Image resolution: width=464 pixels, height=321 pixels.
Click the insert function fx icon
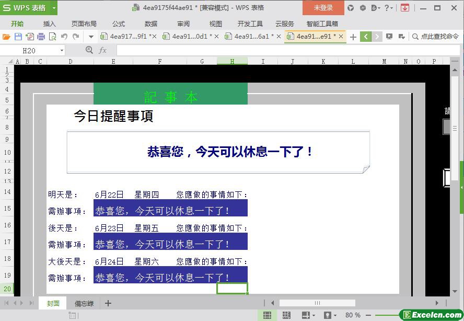[x=102, y=50]
